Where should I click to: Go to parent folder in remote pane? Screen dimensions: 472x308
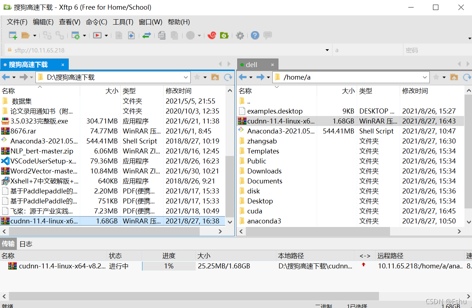pyautogui.click(x=454, y=77)
